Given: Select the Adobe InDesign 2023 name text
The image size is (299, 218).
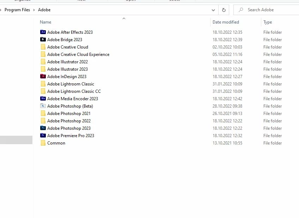Looking at the screenshot, I should [x=67, y=77].
